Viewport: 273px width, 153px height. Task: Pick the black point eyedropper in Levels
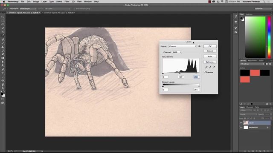[206, 67]
